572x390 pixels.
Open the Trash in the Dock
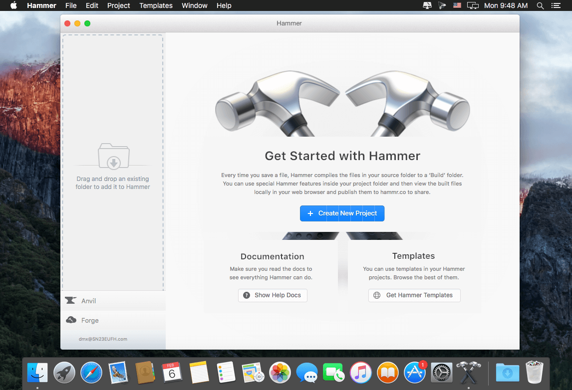coord(535,373)
